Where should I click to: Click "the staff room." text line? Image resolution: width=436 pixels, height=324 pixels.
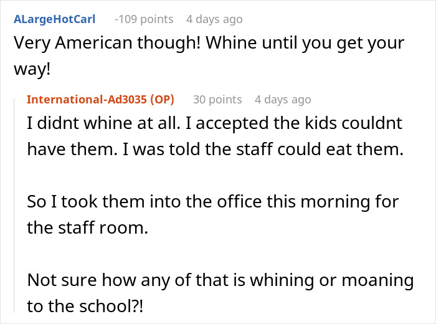[x=87, y=228]
